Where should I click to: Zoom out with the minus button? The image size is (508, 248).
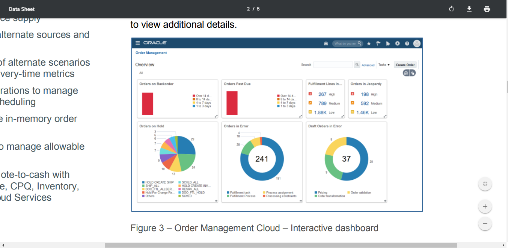click(485, 224)
